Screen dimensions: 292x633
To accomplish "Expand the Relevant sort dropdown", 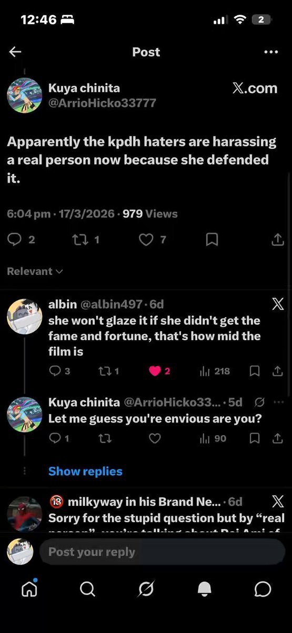I will click(35, 271).
